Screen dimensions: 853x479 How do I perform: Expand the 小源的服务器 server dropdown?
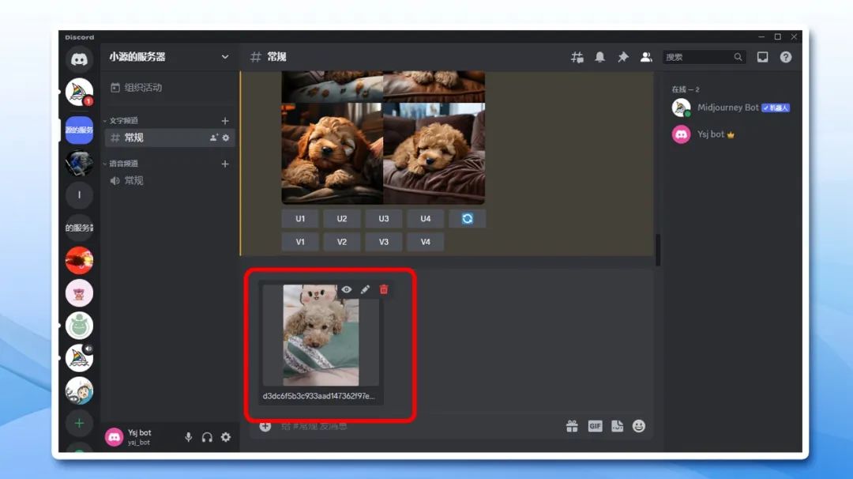(x=224, y=57)
